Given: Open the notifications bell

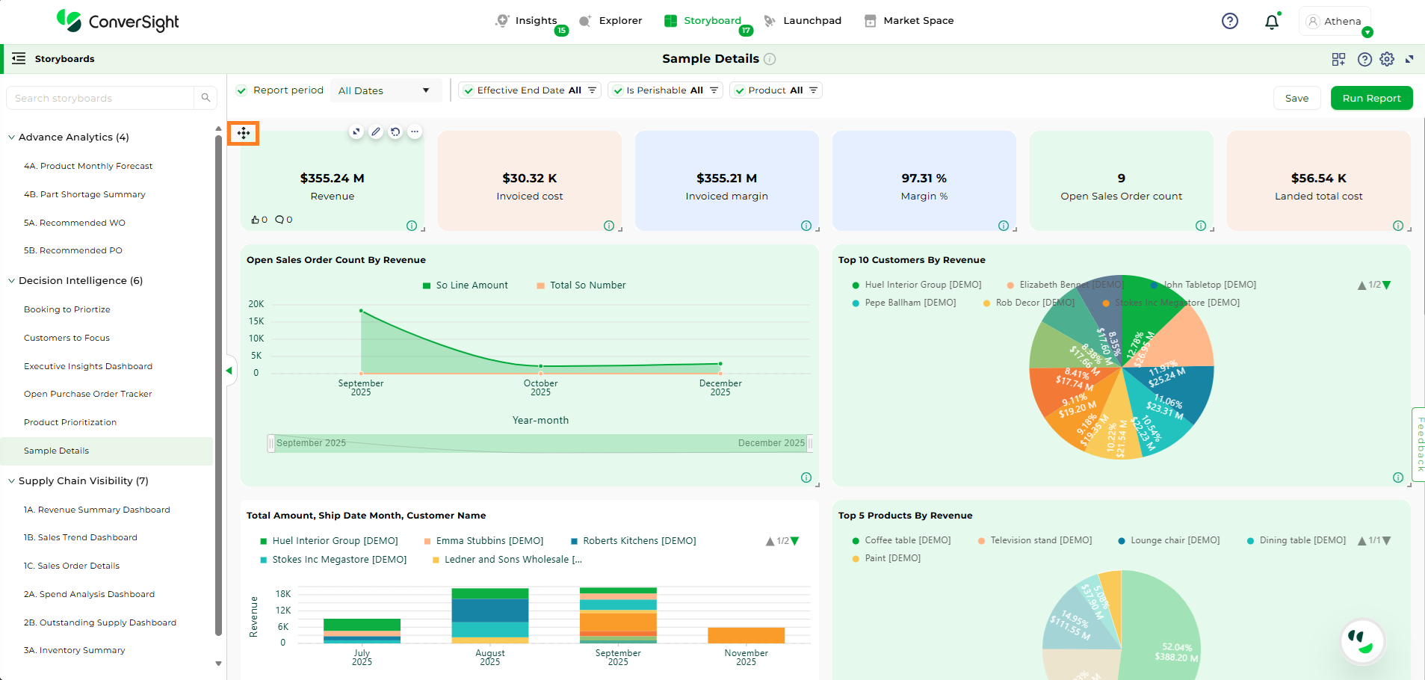Looking at the screenshot, I should (1271, 22).
